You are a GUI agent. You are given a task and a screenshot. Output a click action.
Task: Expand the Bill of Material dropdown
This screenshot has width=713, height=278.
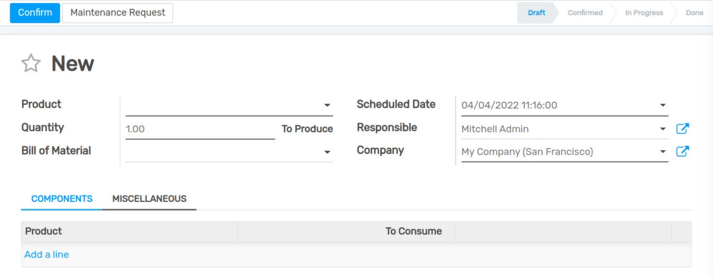327,152
